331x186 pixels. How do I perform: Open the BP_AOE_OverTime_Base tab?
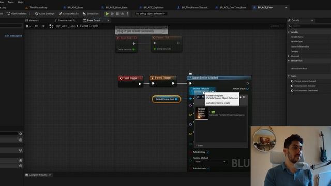pos(231,8)
